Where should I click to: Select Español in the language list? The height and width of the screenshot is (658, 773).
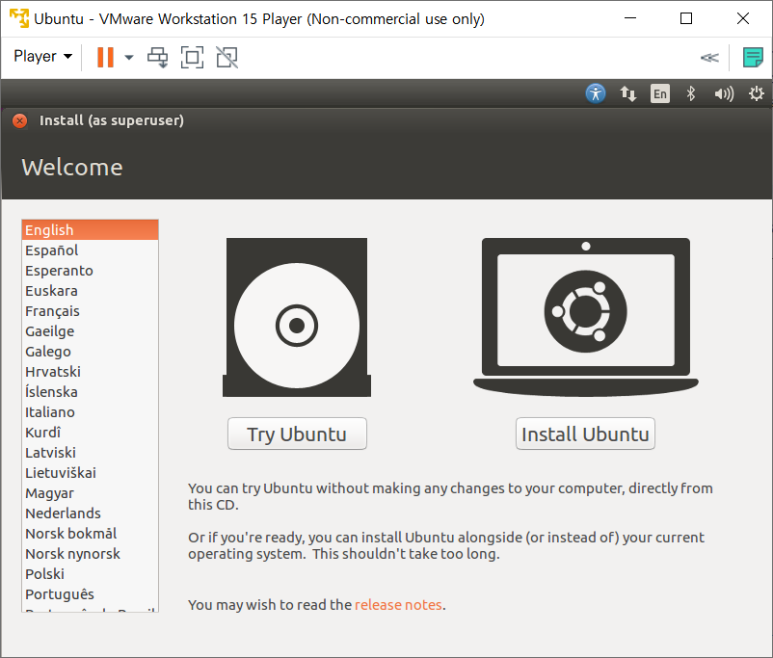(90, 250)
